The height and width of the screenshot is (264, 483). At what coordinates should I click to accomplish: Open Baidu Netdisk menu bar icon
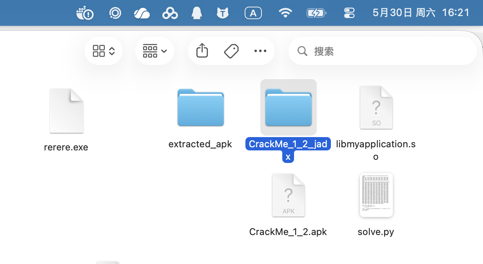tap(170, 13)
